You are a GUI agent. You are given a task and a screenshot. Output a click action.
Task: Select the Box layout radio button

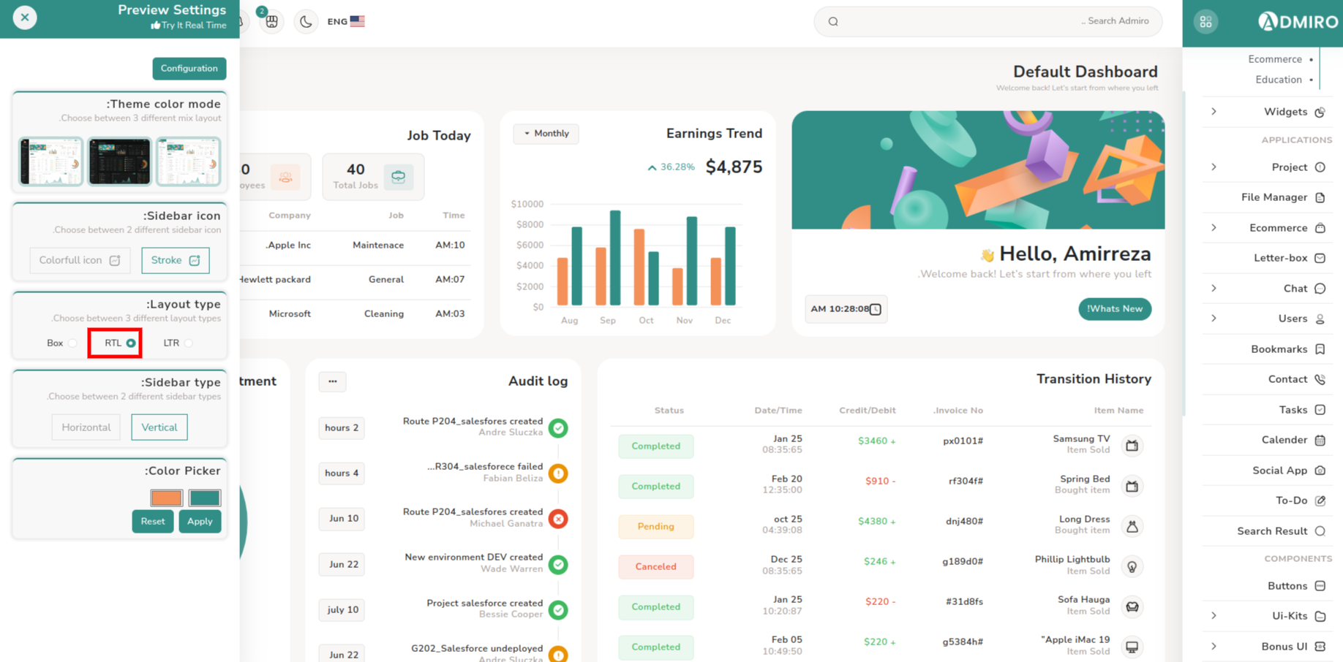tap(72, 343)
